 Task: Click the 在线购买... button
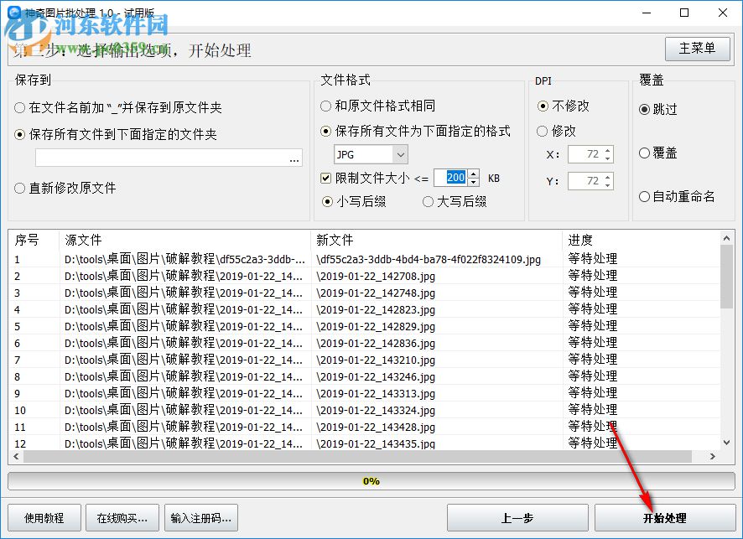(x=122, y=518)
